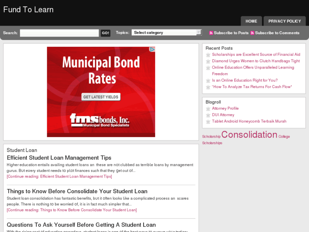This screenshot has width=309, height=232.
Task: Click Subscribe to Comments link
Action: click(x=277, y=33)
